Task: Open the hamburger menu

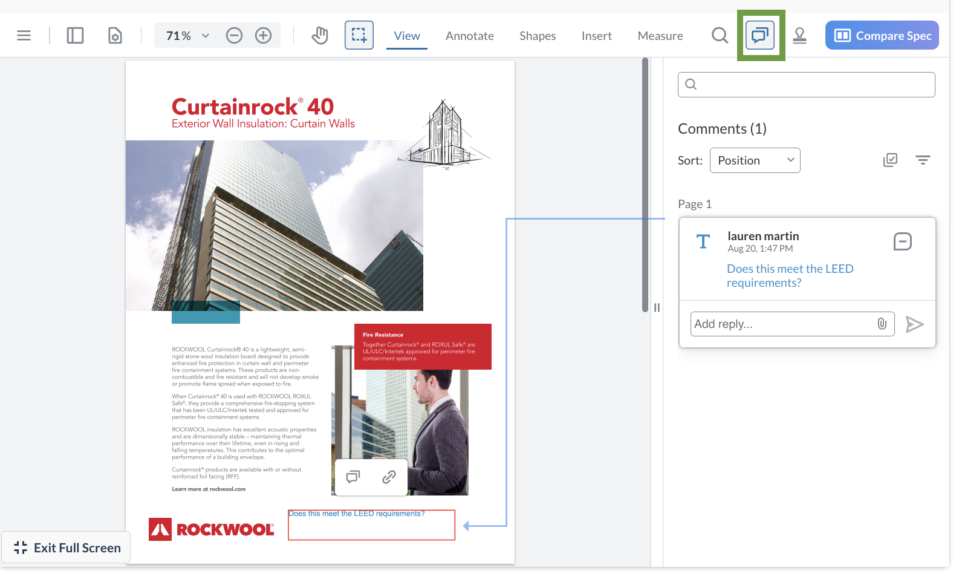Action: point(24,36)
